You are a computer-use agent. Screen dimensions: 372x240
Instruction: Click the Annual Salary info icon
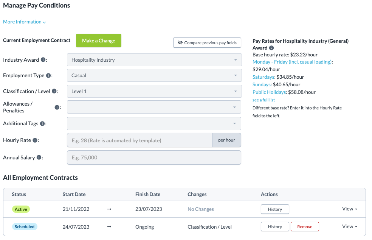(x=39, y=157)
